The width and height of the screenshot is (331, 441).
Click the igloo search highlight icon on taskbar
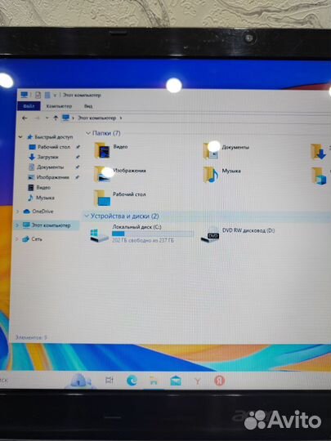[x=79, y=381]
